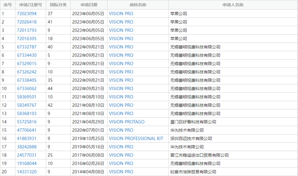Select date 2017年06月08日
The image size is (298, 176).
(x=88, y=155)
